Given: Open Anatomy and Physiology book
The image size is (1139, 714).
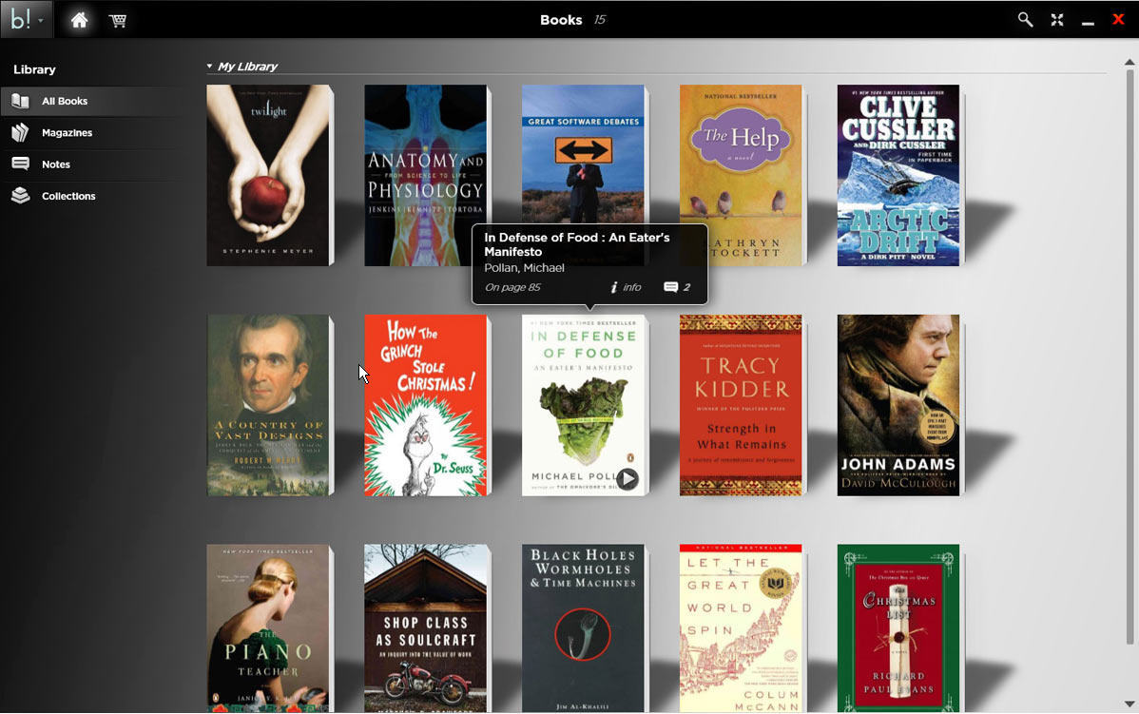Looking at the screenshot, I should [x=425, y=175].
